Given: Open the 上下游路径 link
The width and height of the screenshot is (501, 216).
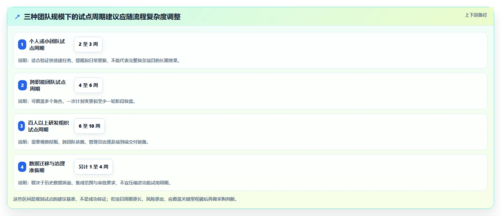Looking at the screenshot, I should (x=476, y=15).
